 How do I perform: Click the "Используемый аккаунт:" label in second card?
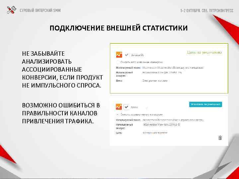pos(124,126)
